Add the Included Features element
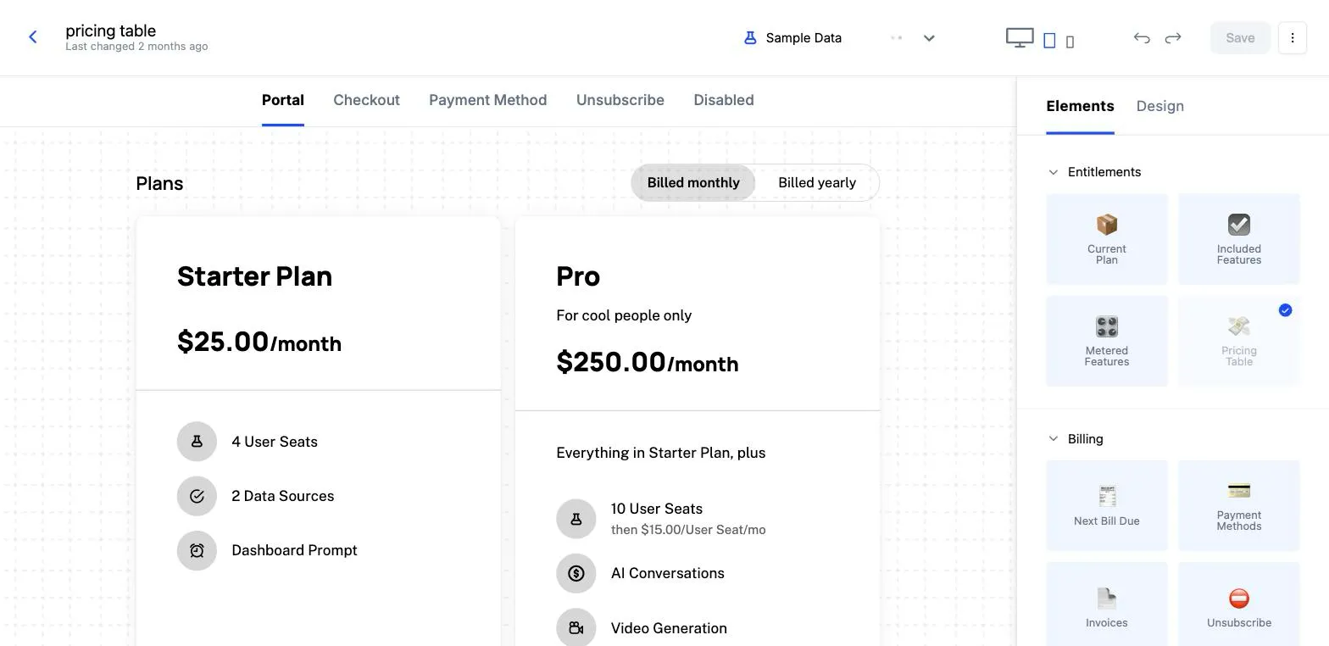 (x=1239, y=239)
